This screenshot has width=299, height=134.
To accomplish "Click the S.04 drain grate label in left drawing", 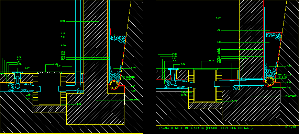I will (27, 68).
